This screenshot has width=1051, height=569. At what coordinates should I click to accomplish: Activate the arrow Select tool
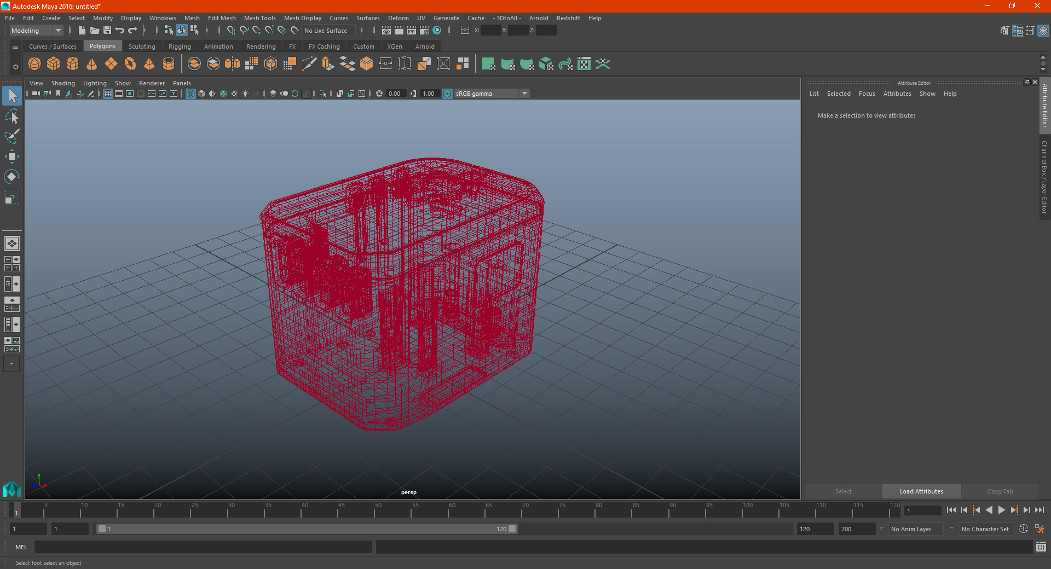12,96
